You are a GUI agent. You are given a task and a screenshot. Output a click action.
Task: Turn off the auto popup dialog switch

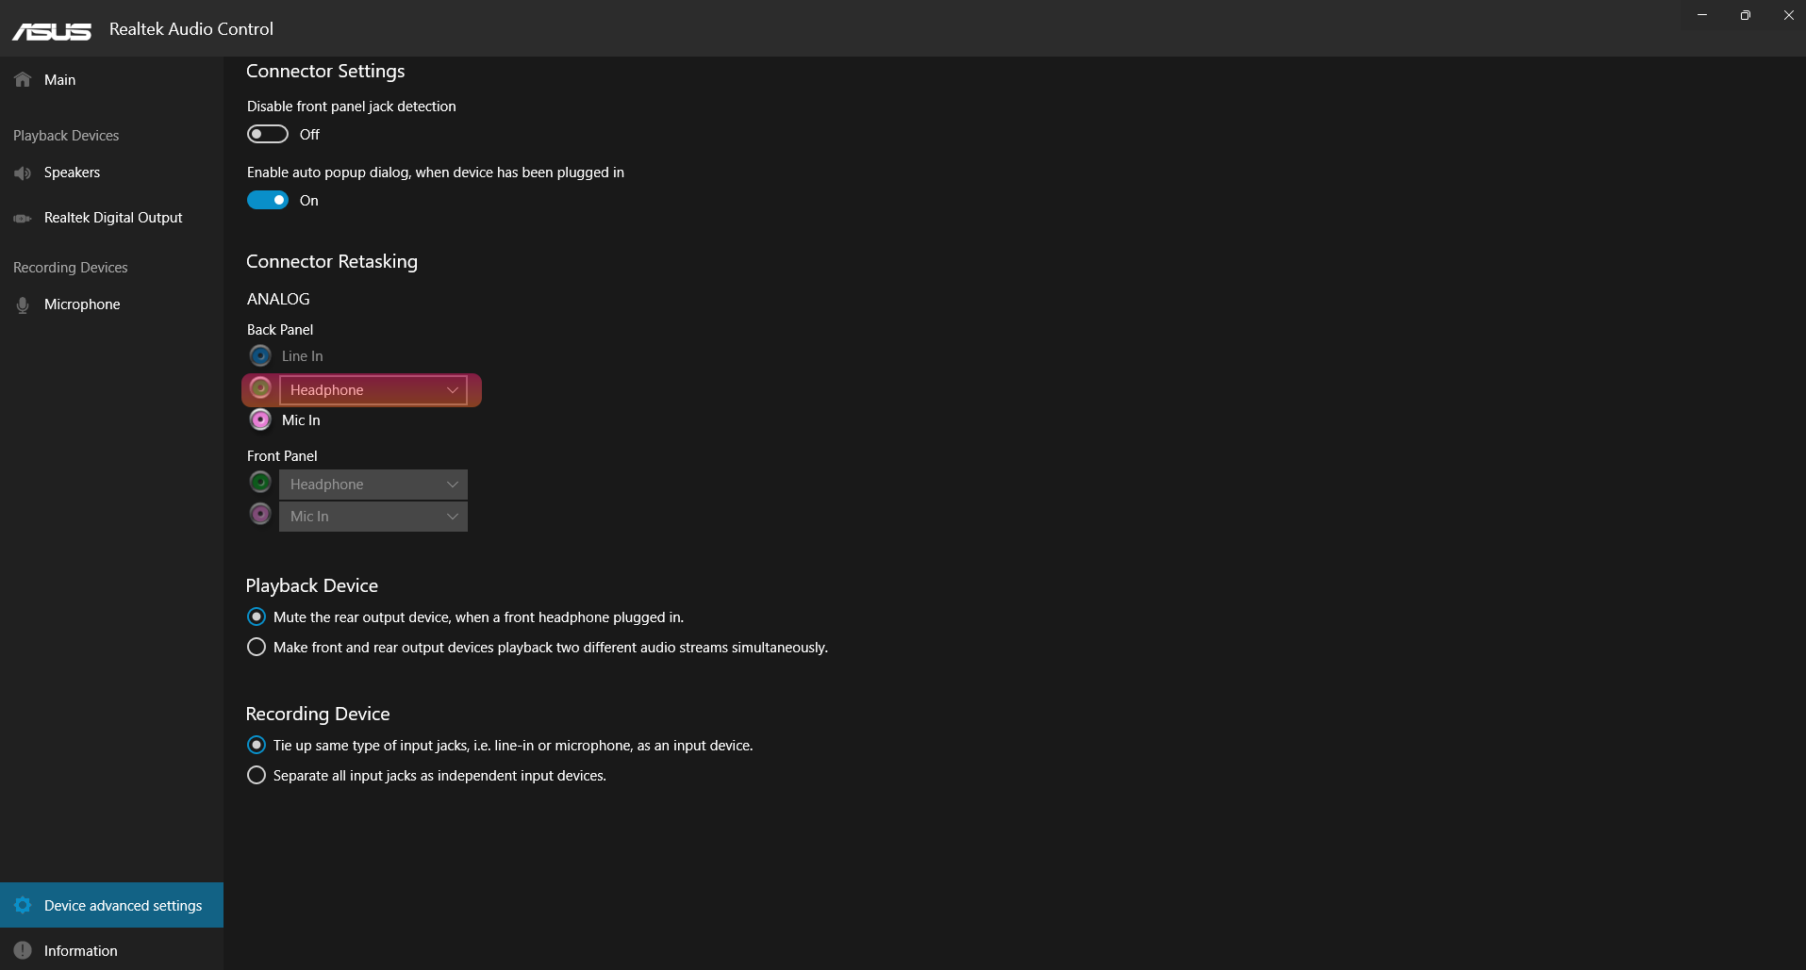click(268, 200)
